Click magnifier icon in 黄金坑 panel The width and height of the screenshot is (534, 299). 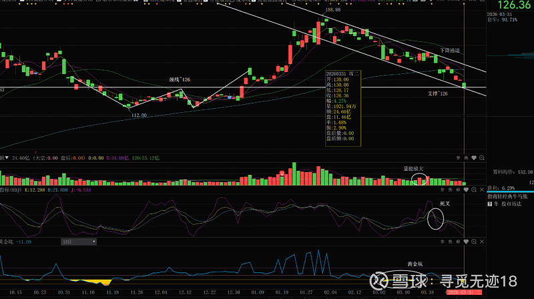click(474, 242)
